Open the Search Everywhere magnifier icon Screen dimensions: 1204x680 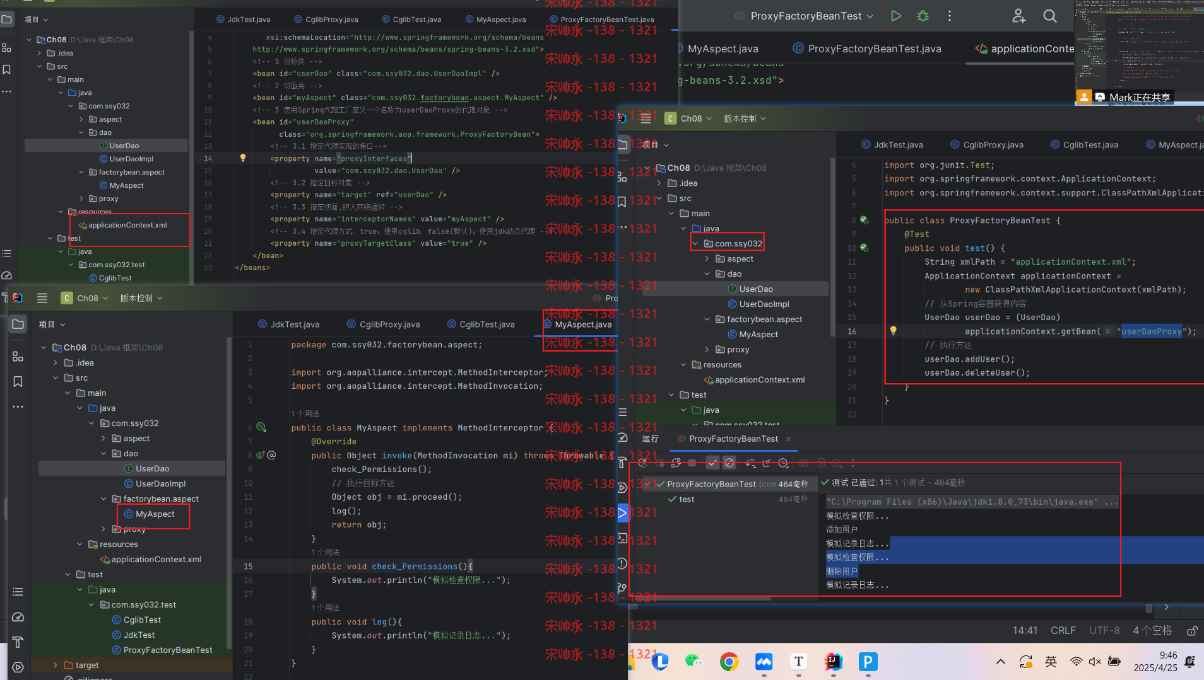(1049, 16)
